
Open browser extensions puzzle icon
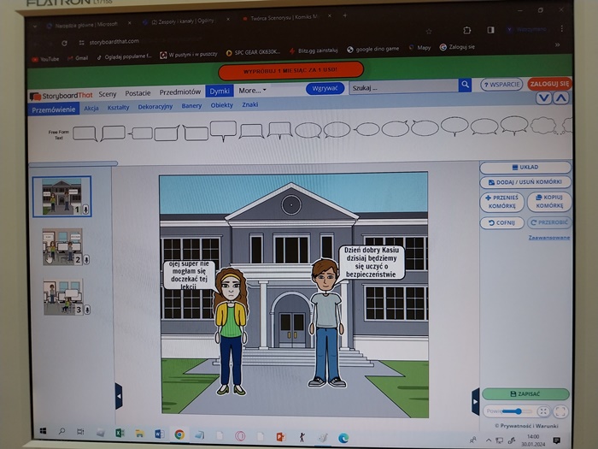(x=466, y=30)
